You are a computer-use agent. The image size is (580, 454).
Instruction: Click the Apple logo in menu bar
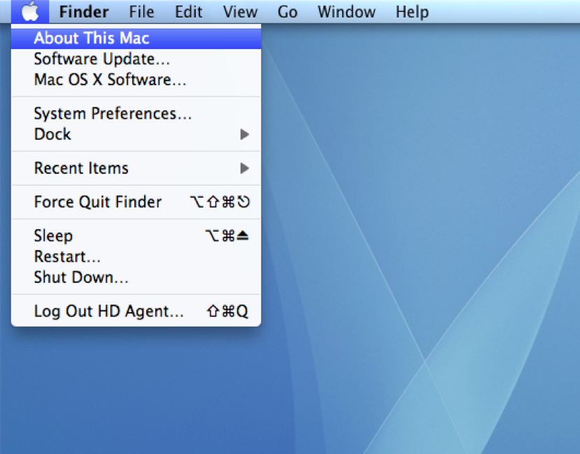point(30,12)
